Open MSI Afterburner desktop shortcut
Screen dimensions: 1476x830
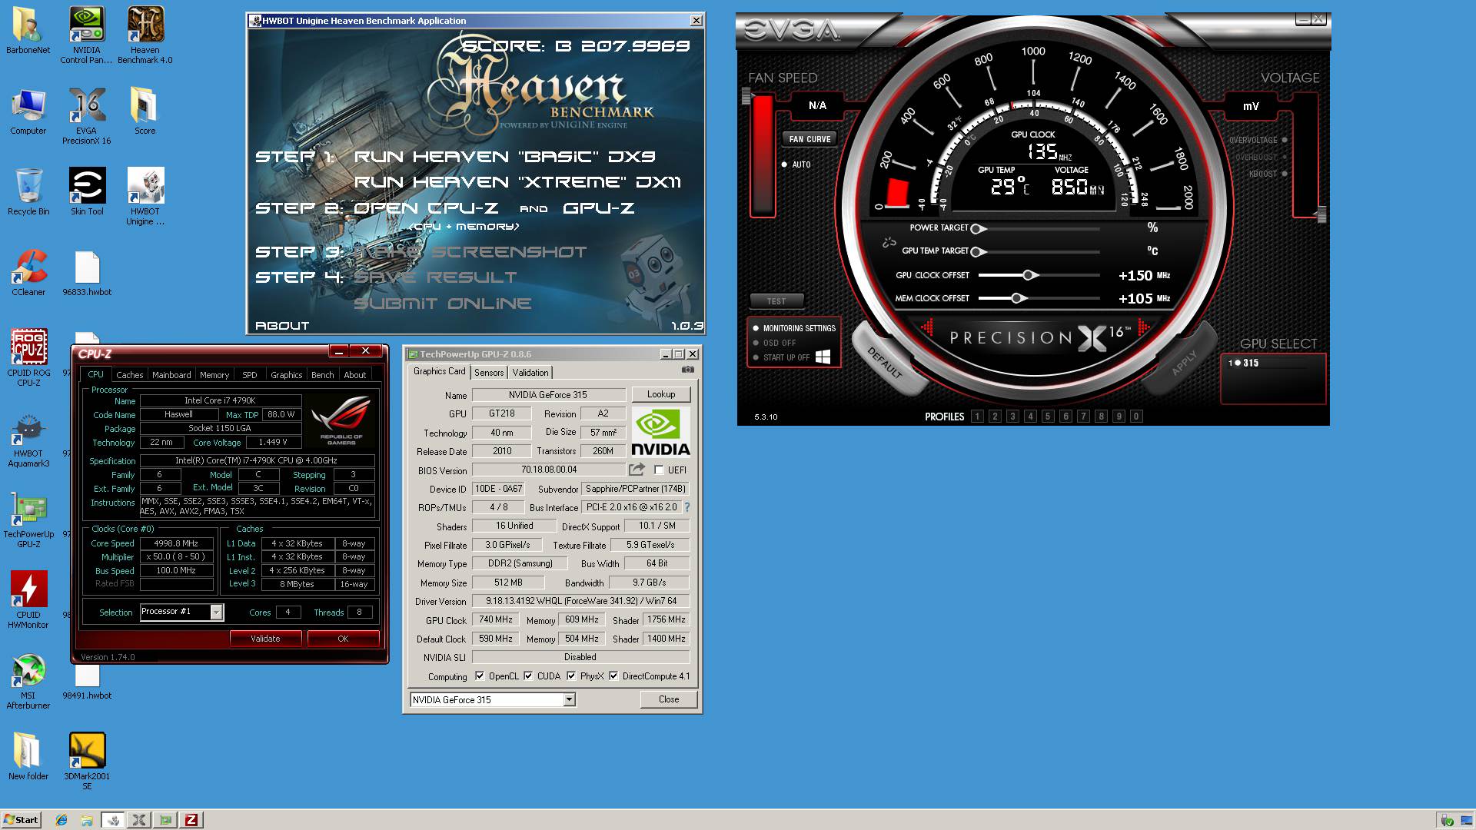click(28, 682)
